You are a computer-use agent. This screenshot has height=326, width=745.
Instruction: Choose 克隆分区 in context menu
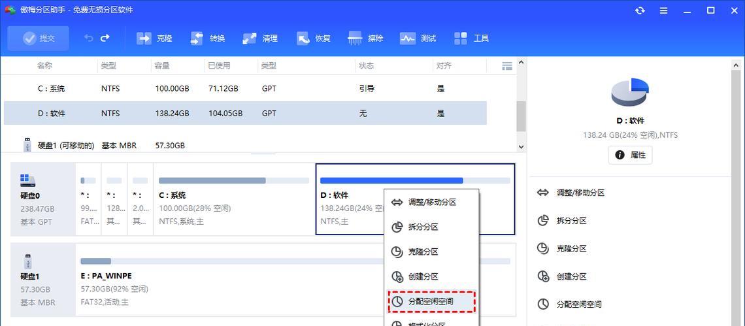(431, 252)
